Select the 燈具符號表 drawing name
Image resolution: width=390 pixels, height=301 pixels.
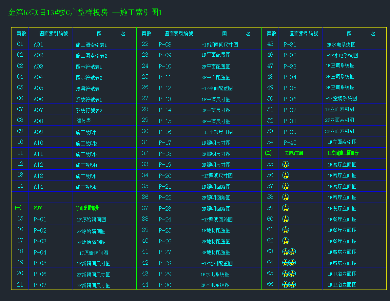point(88,89)
